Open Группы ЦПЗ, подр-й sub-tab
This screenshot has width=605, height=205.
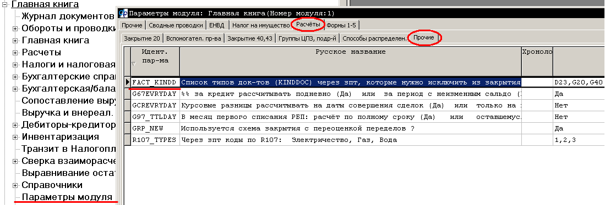(308, 38)
